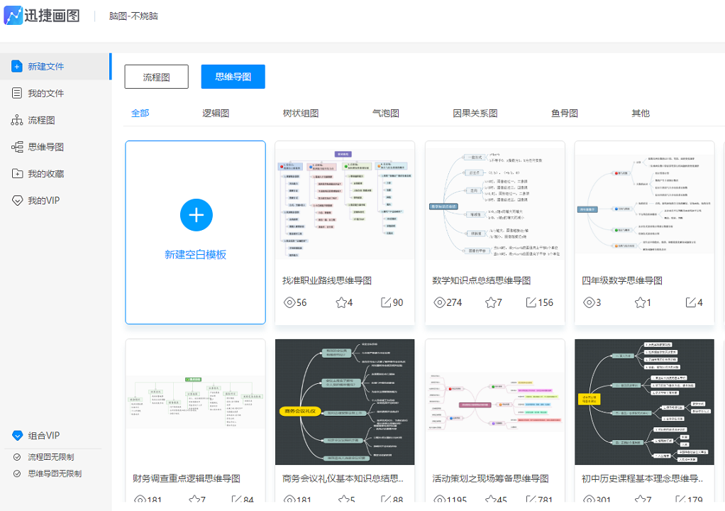The height and width of the screenshot is (511, 725).
Task: Click the title 初中历史课程基本理念思维导..
Action: tap(642, 478)
